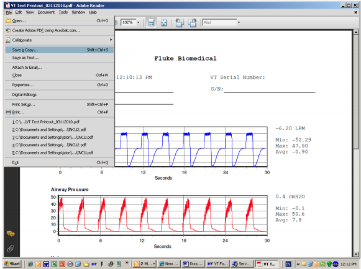Screen dimensions: 361x269
Task: Close the document with the menu bar X
Action: point(355,12)
